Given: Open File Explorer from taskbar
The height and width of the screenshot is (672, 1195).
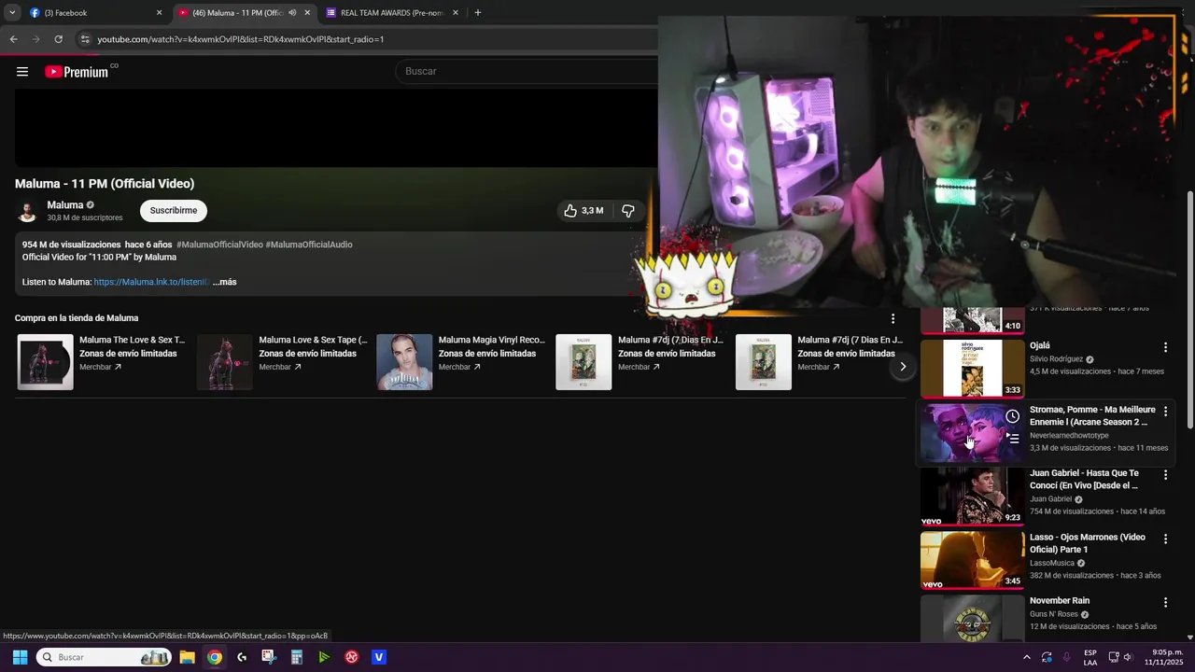Looking at the screenshot, I should click(x=187, y=657).
